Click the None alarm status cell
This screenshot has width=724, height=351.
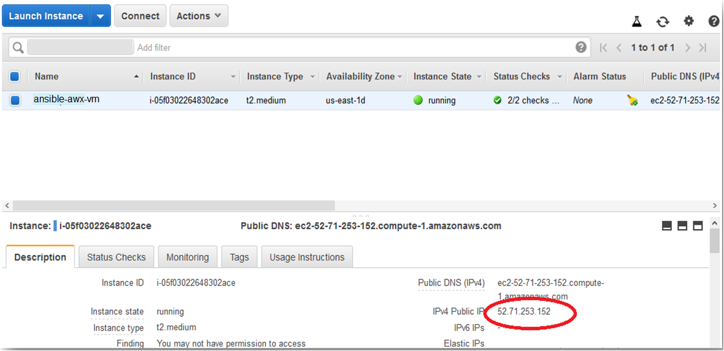583,100
